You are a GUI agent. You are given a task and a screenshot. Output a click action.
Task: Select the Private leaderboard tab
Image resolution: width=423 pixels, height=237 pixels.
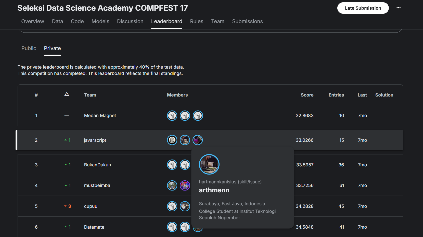pos(53,48)
